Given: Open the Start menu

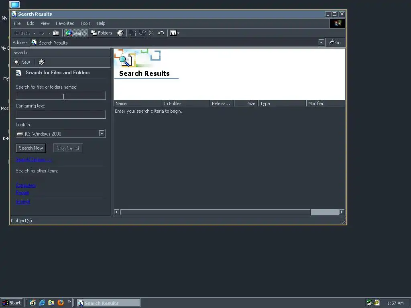Looking at the screenshot, I should (12, 303).
